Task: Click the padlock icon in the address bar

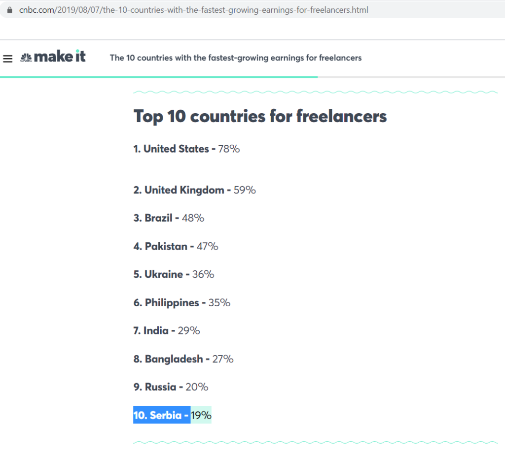Action: click(x=9, y=10)
